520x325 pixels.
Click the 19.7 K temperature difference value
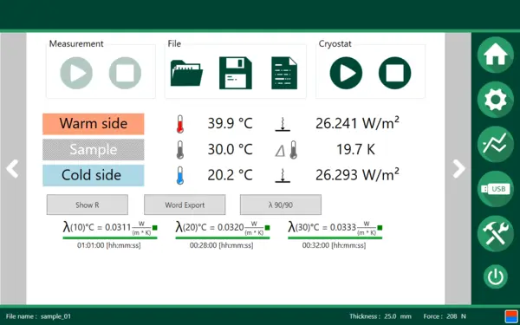355,150
